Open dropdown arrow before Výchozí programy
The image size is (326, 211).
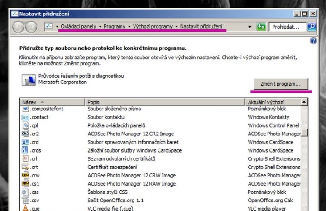pos(129,27)
